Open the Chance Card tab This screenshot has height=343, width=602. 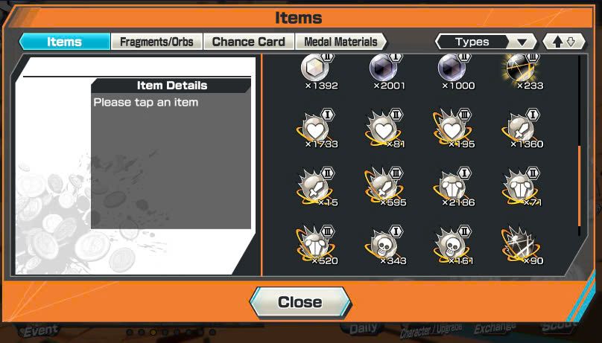248,42
